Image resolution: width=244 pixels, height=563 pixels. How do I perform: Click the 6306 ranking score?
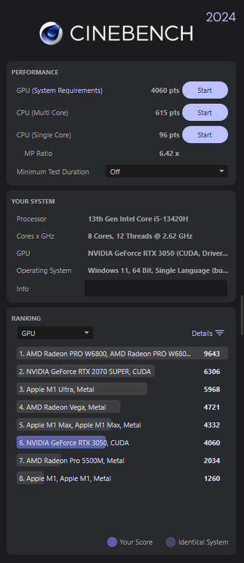coord(212,372)
